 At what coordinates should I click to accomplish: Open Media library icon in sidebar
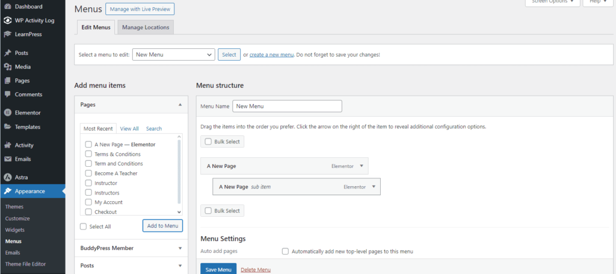7,67
